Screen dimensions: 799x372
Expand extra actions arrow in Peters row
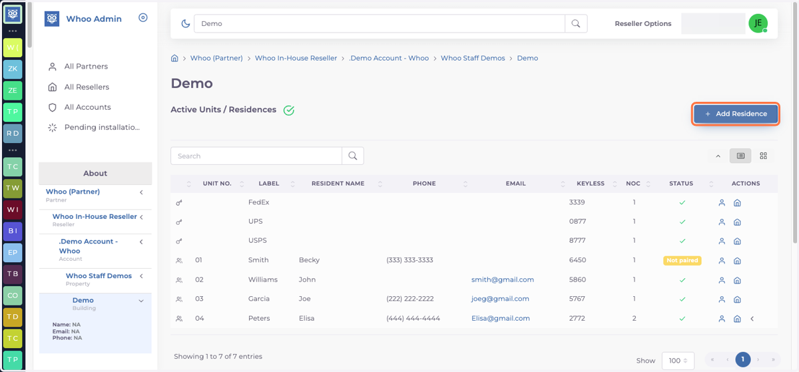pyautogui.click(x=752, y=319)
